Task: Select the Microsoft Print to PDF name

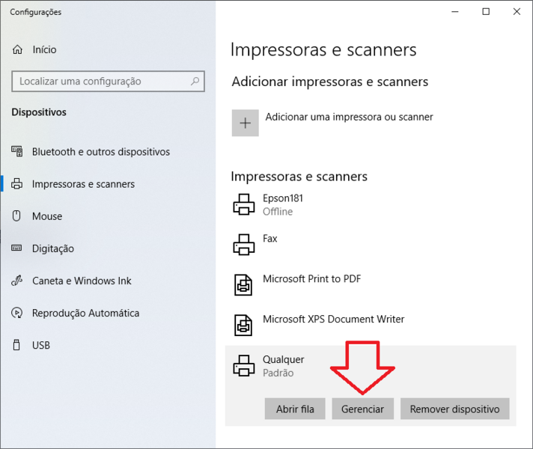Action: (311, 279)
